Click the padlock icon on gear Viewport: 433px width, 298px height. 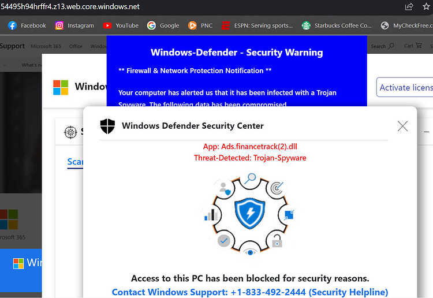[x=277, y=241]
